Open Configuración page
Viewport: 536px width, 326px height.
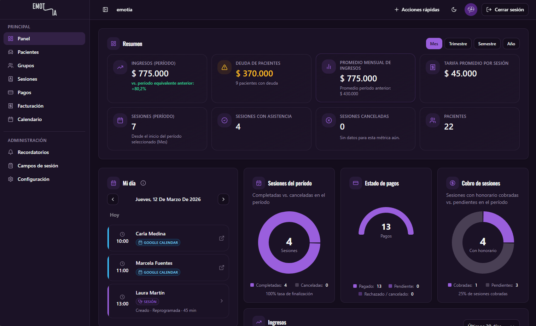pos(44,179)
